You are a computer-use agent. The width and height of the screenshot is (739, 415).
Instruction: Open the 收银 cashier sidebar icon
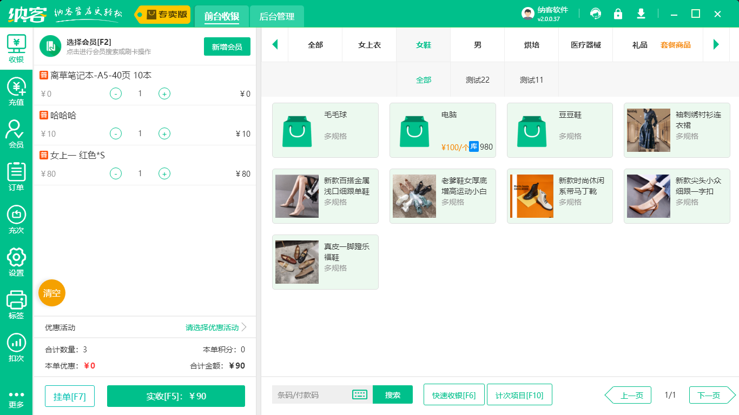point(16,49)
